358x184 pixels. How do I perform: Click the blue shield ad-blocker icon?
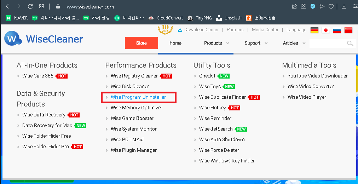click(313, 6)
